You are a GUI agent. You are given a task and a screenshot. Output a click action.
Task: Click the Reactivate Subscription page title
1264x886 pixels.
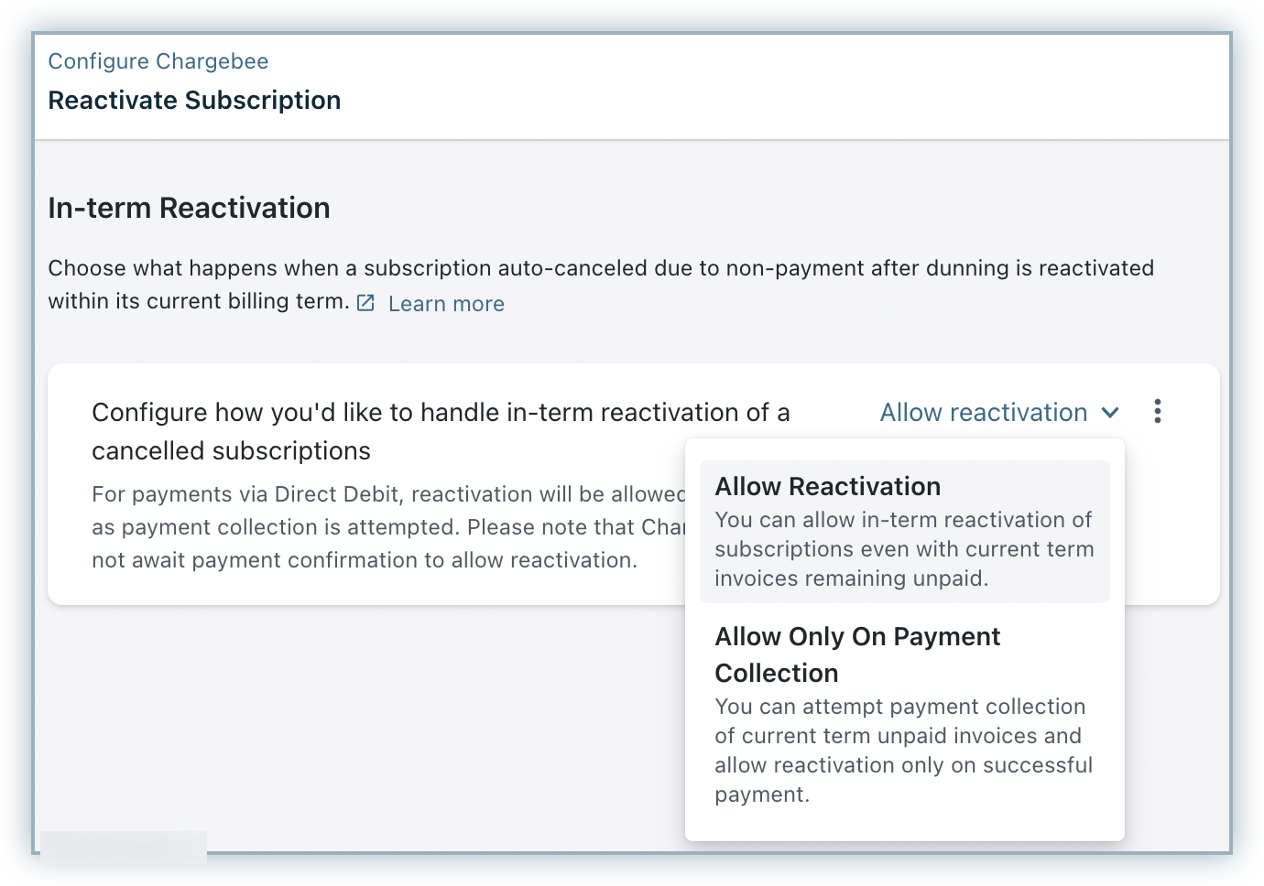point(194,101)
